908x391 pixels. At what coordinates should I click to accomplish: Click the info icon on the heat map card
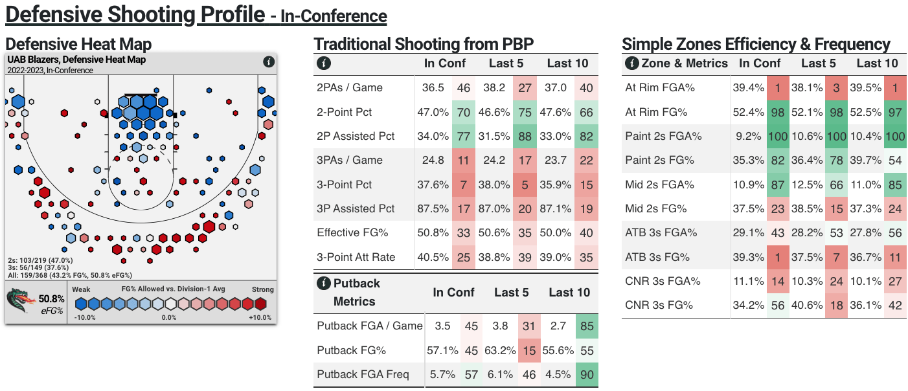tap(269, 62)
